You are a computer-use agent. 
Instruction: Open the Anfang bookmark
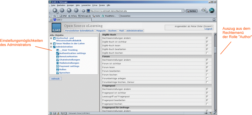tap(72, 16)
